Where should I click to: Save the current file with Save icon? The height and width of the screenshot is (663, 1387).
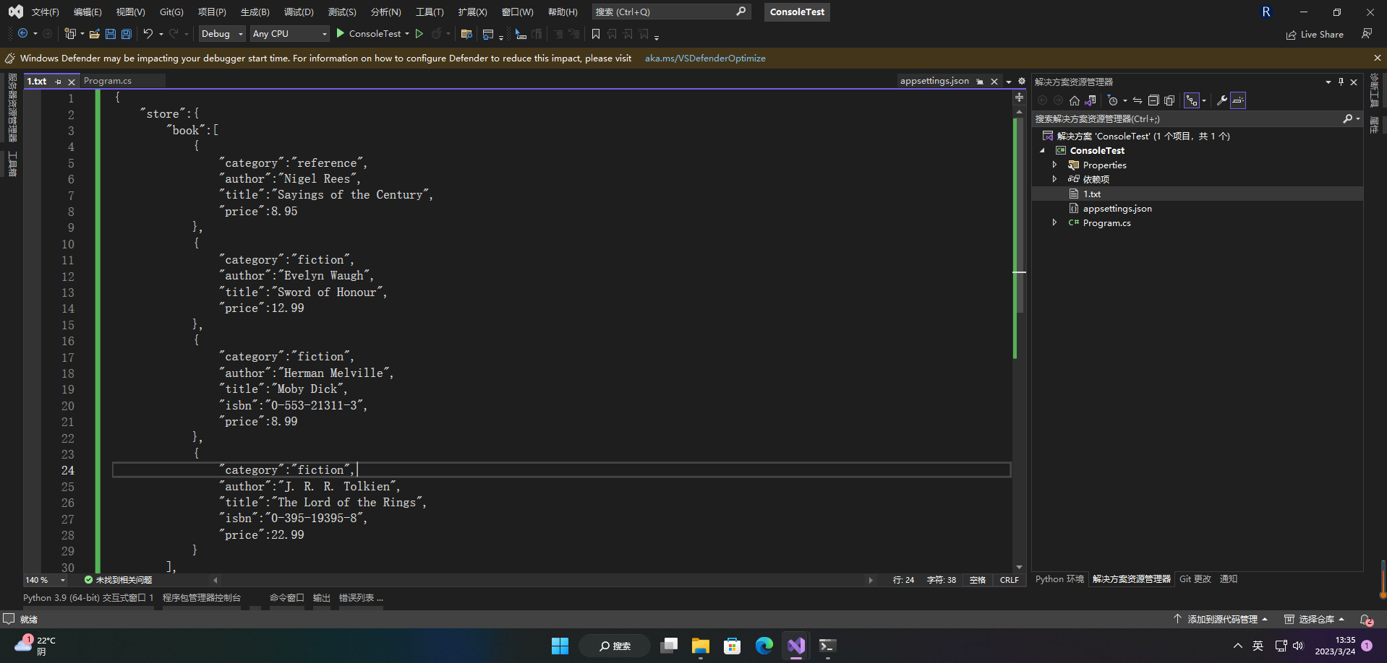[111, 34]
